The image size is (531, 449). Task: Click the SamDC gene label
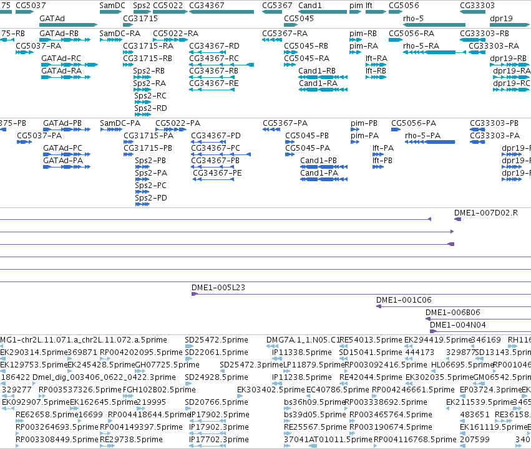(x=112, y=6)
